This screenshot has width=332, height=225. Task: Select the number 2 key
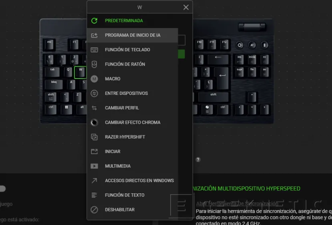(x=74, y=60)
